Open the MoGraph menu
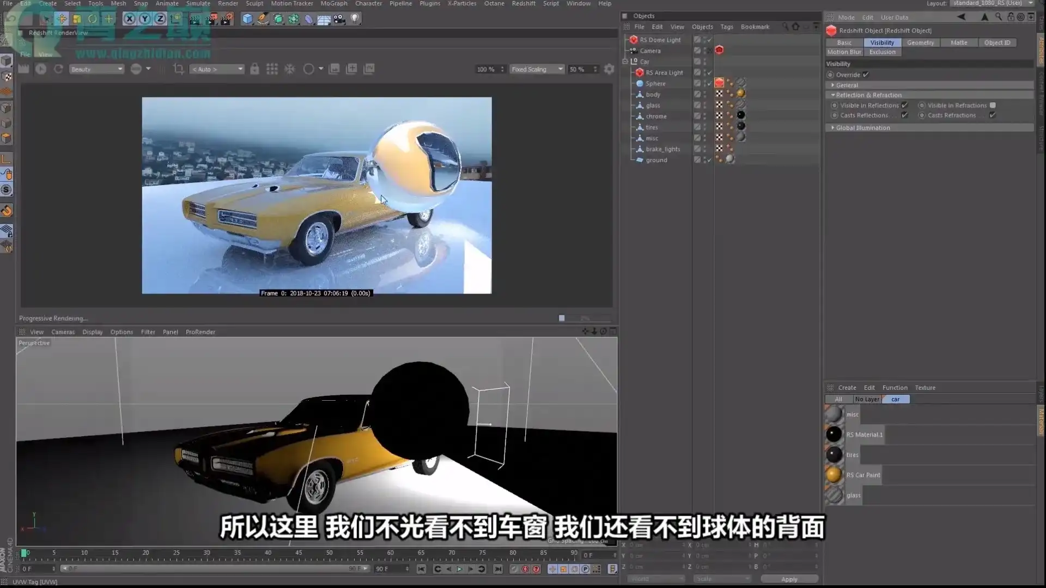1046x588 pixels. click(334, 3)
